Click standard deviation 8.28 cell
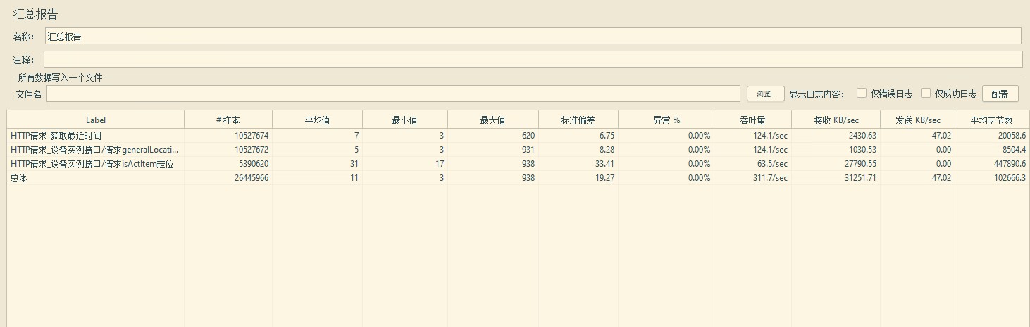 pos(606,149)
